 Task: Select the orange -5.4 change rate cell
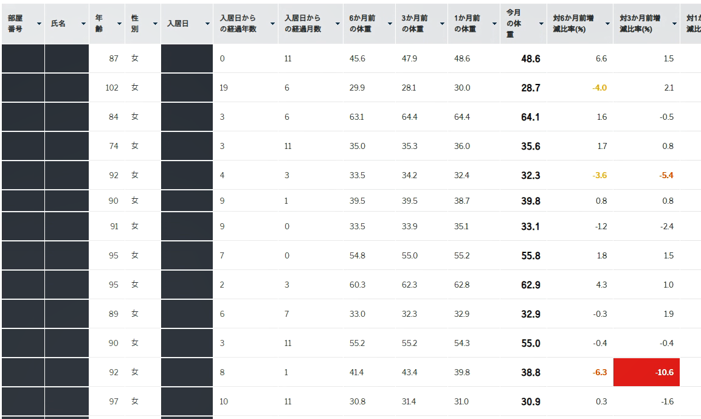[x=665, y=175]
